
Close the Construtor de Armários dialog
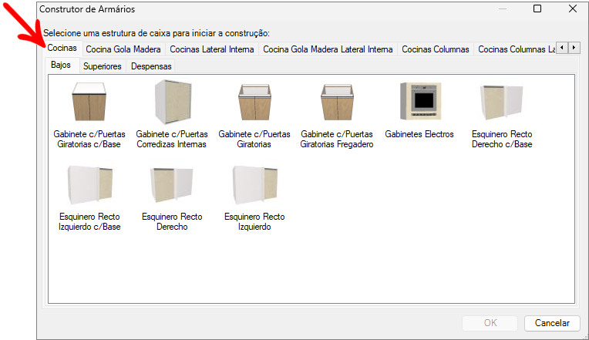pyautogui.click(x=573, y=8)
